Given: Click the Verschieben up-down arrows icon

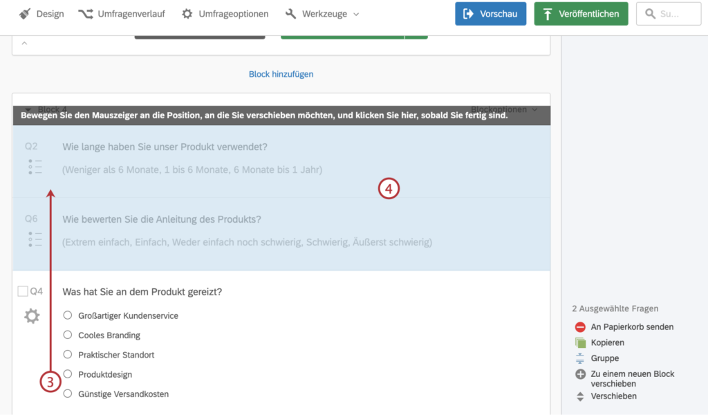Looking at the screenshot, I should coord(580,396).
